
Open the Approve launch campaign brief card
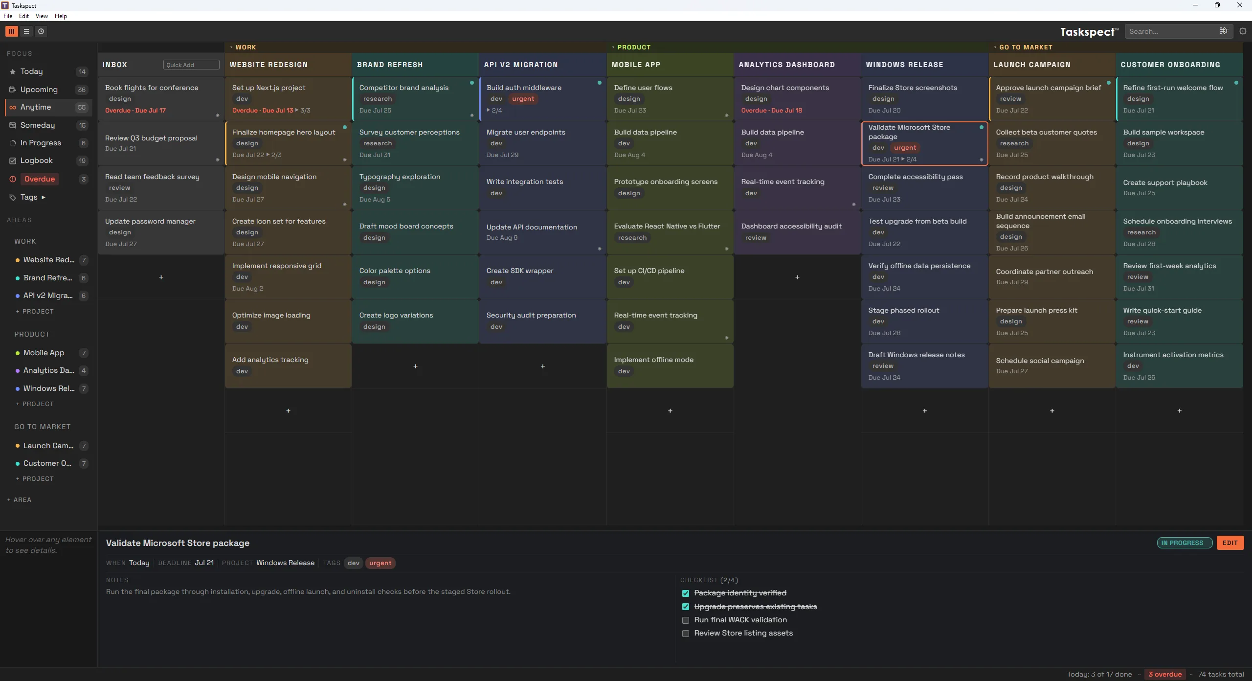point(1052,99)
